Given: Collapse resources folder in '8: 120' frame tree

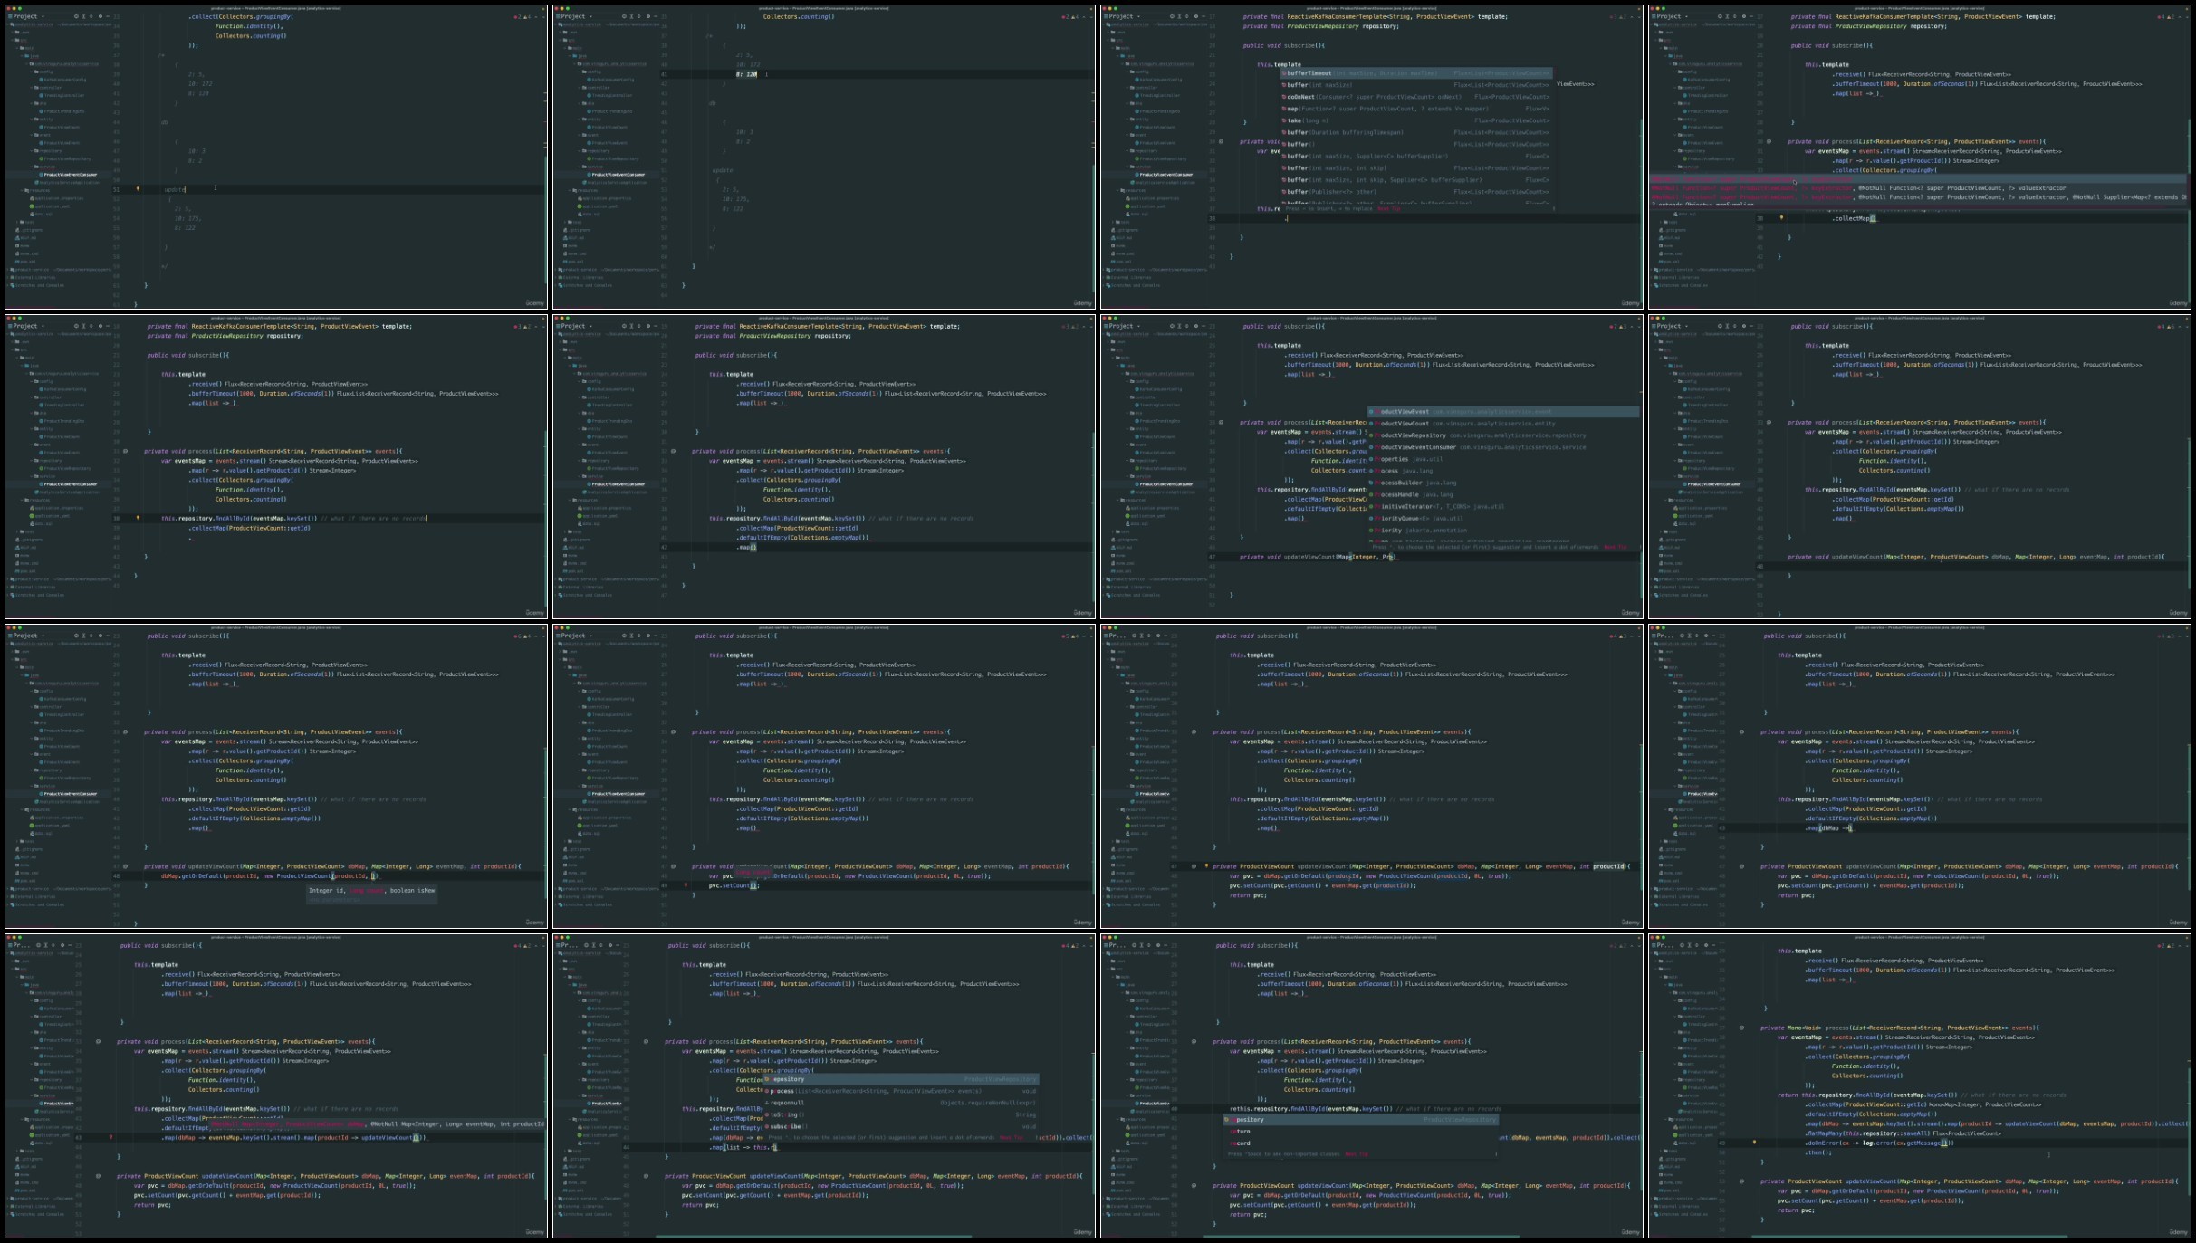Looking at the screenshot, I should pos(571,190).
